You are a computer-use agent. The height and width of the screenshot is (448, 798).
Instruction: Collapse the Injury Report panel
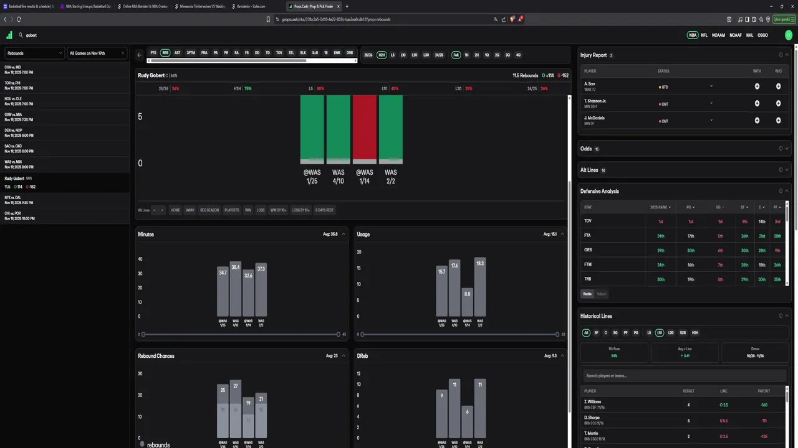click(x=787, y=55)
